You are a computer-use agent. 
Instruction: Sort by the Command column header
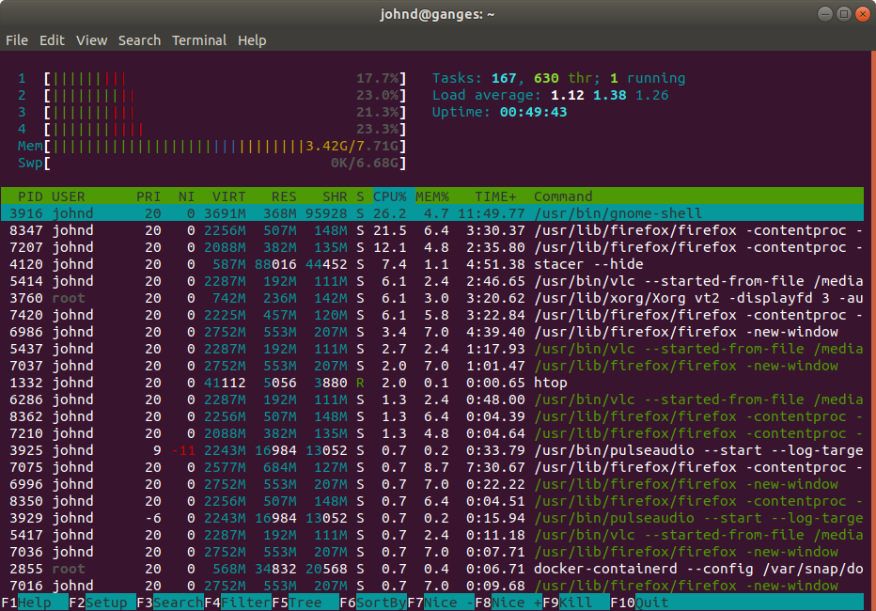point(563,196)
